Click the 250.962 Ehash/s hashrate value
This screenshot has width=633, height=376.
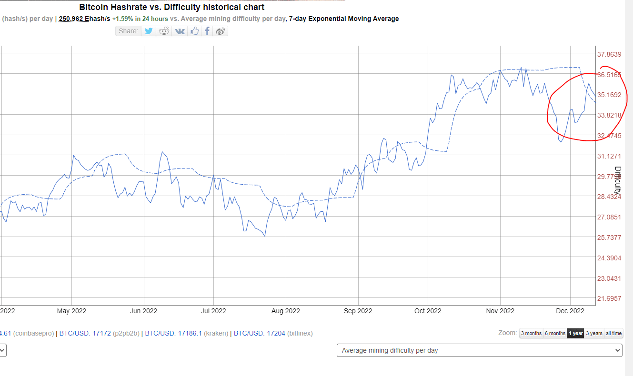(84, 19)
